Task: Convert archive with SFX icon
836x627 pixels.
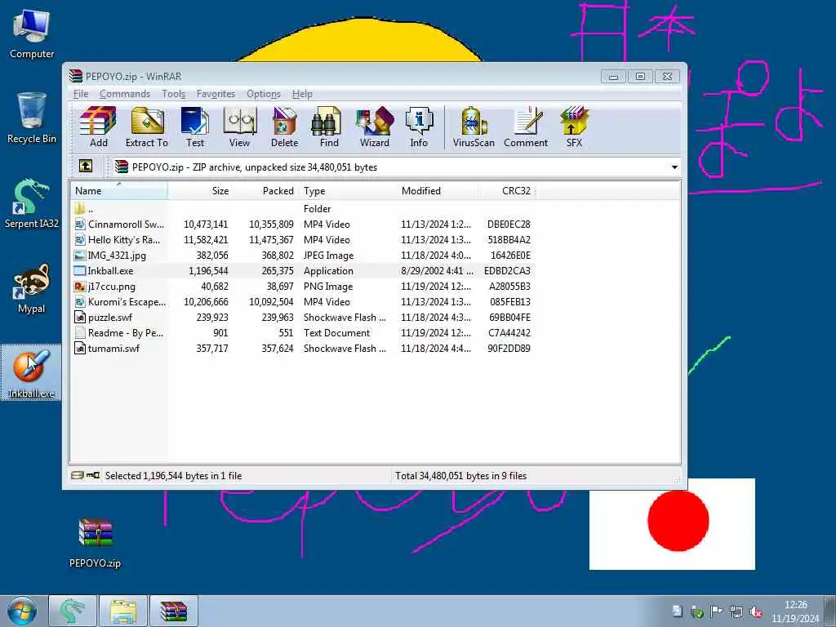Action: [x=574, y=127]
